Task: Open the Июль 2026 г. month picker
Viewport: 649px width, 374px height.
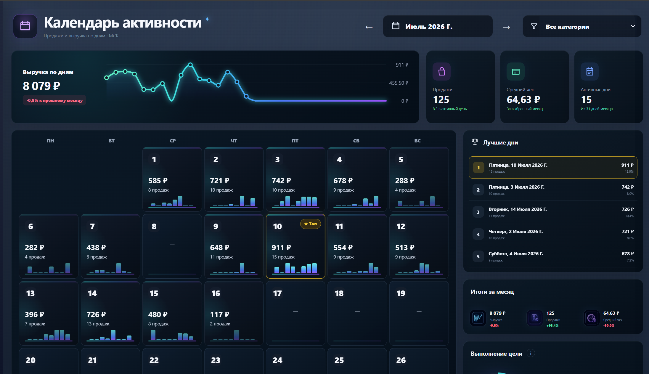Action: tap(438, 26)
